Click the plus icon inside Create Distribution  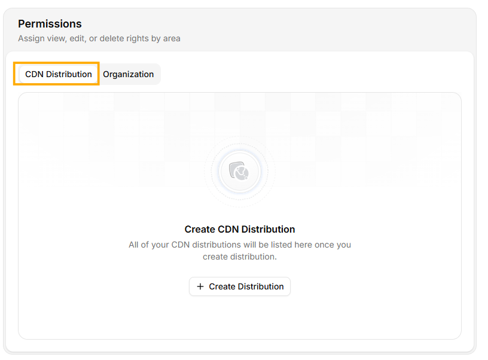[x=200, y=286]
